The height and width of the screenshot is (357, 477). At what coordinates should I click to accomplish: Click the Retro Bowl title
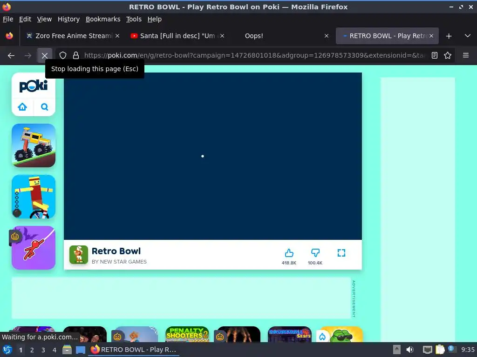click(116, 251)
